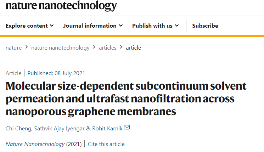Open the Nature Nanotechnology journal link below authors
The image size is (264, 152).
[x=35, y=144]
